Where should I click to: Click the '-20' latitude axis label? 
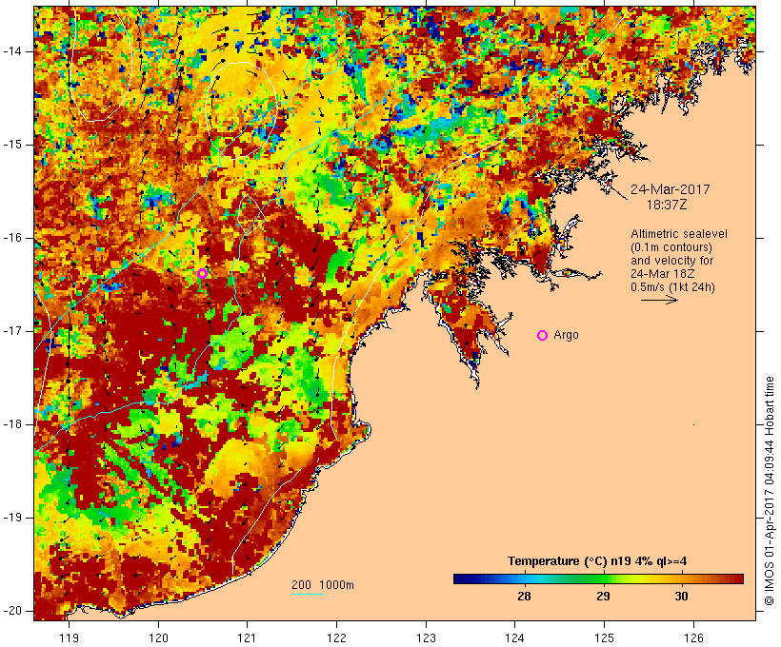click(x=11, y=611)
